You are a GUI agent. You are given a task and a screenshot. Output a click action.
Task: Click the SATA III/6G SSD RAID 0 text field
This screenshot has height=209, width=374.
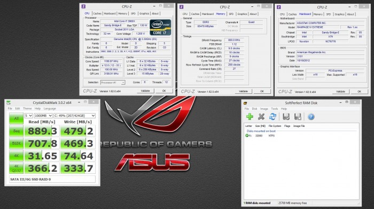52,179
